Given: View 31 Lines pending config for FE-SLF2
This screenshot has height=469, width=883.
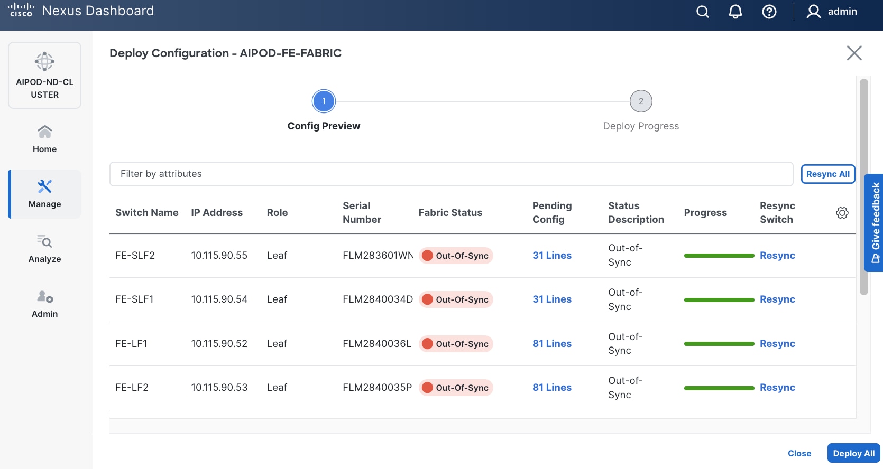Looking at the screenshot, I should point(551,256).
